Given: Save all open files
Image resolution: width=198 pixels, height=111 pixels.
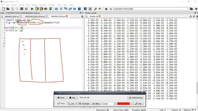Looking at the screenshot, I should tap(17, 9).
